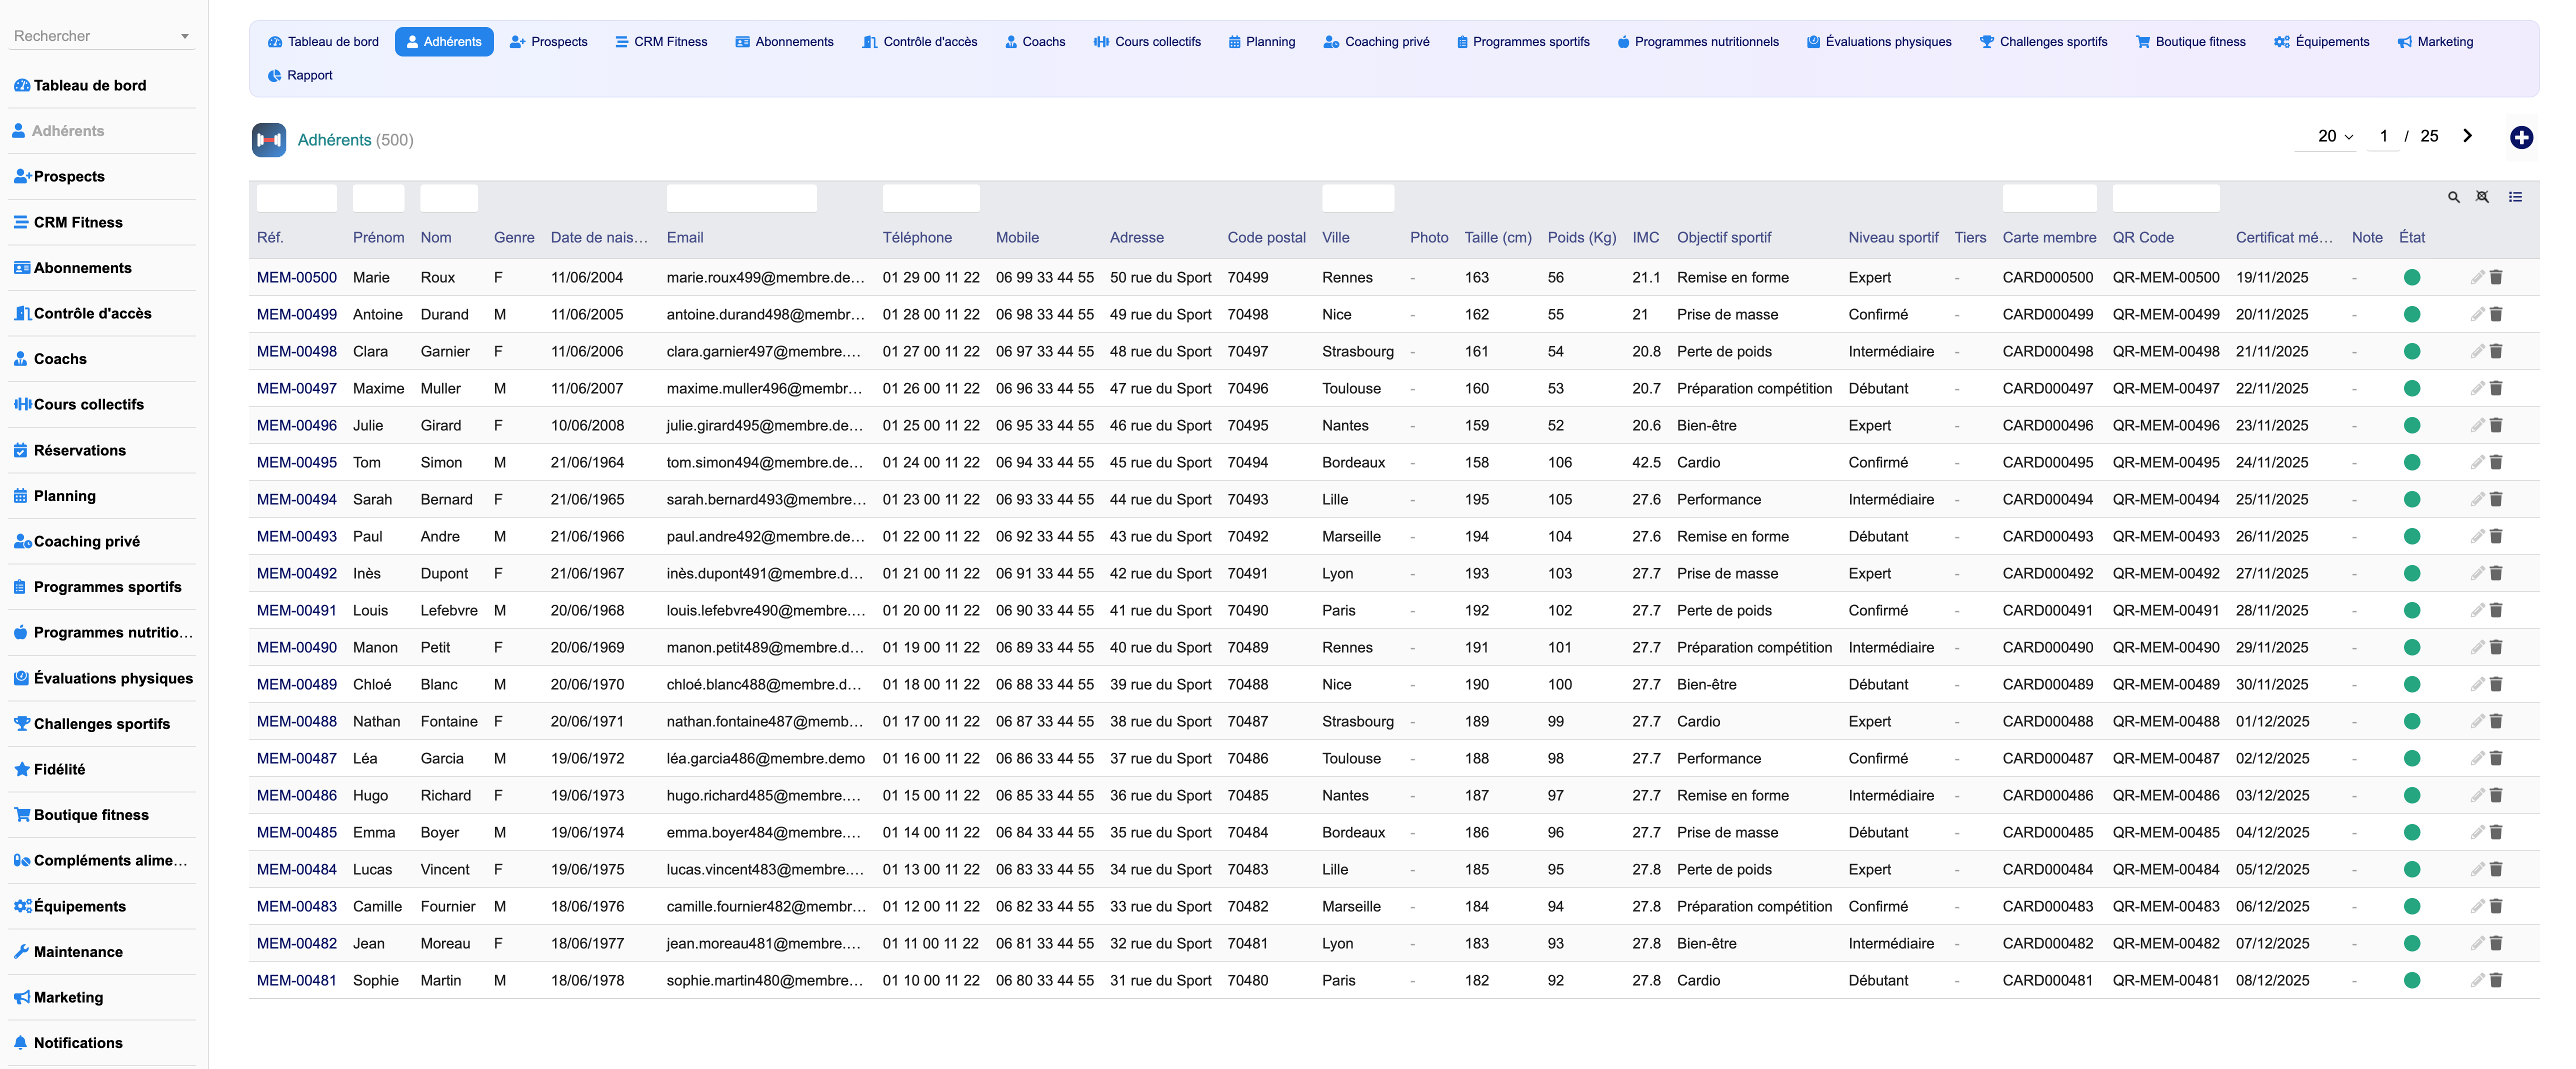Go to next page with the chevron arrow
This screenshot has height=1069, width=2576.
tap(2467, 136)
